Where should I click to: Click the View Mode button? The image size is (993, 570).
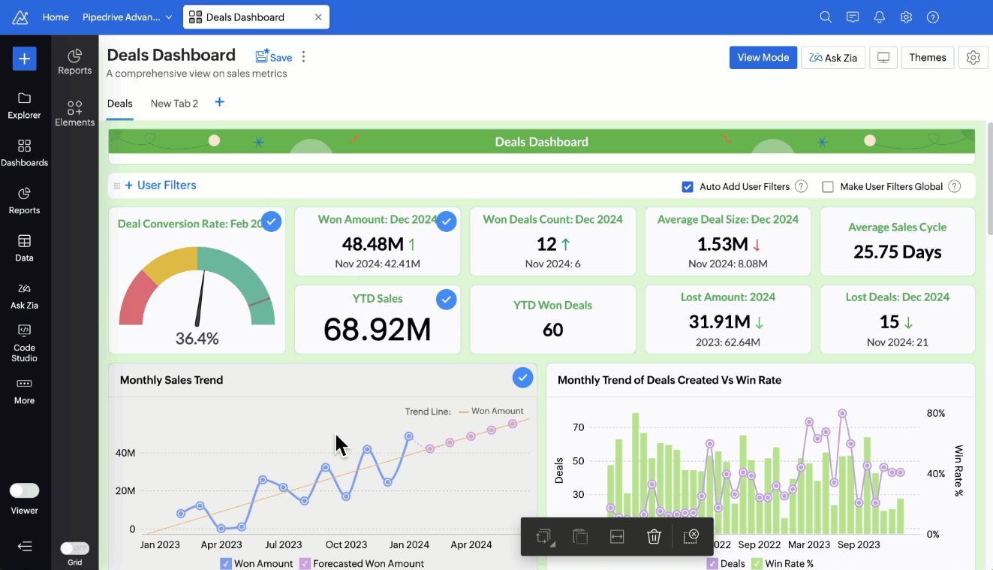coord(763,58)
